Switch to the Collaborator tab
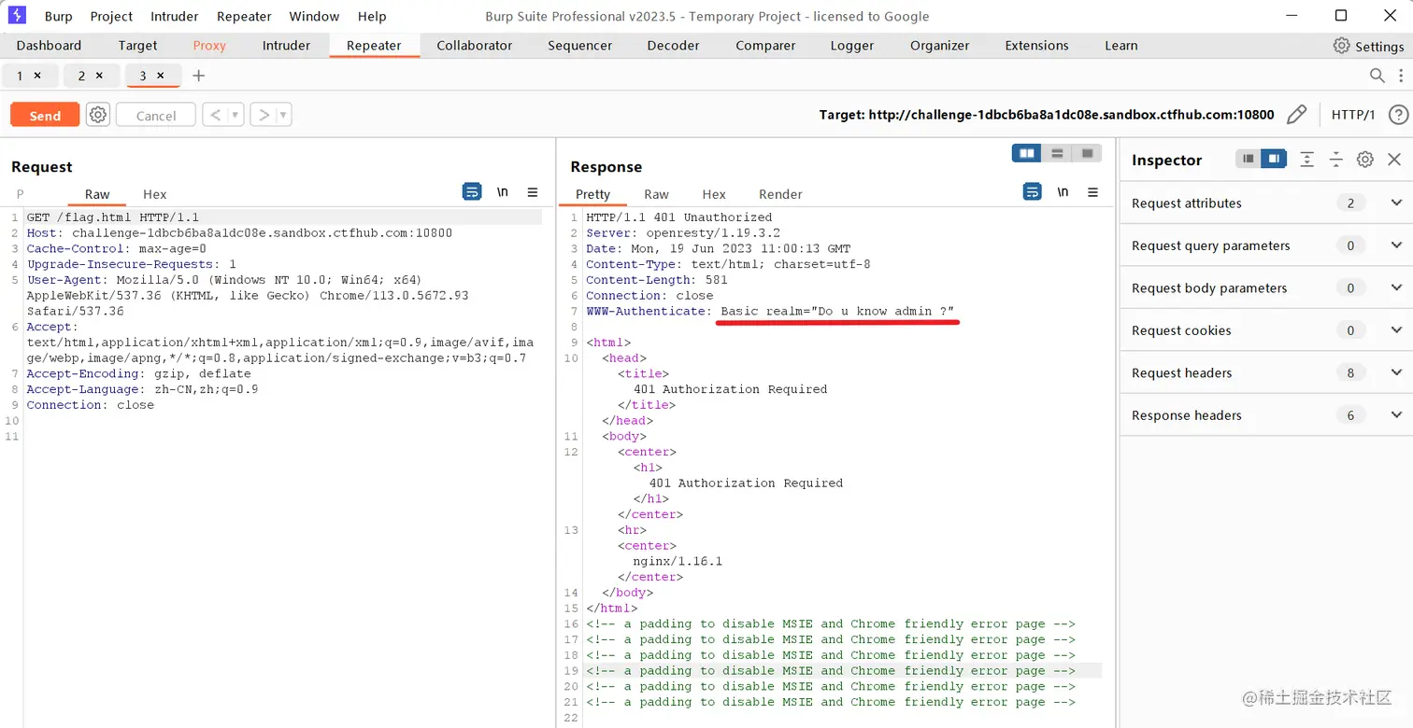Screen dimensions: 1413x728 coord(475,46)
